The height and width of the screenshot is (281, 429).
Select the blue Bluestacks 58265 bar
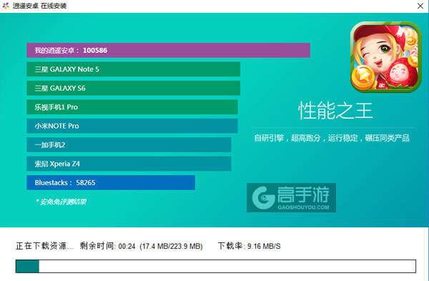click(111, 182)
